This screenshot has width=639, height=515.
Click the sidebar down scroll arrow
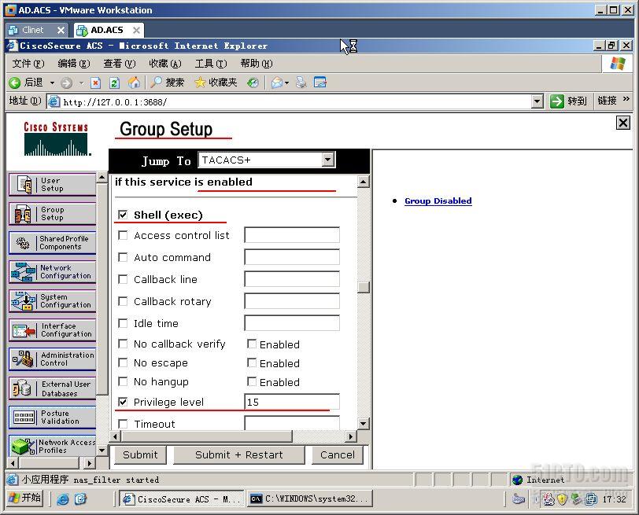click(x=102, y=451)
